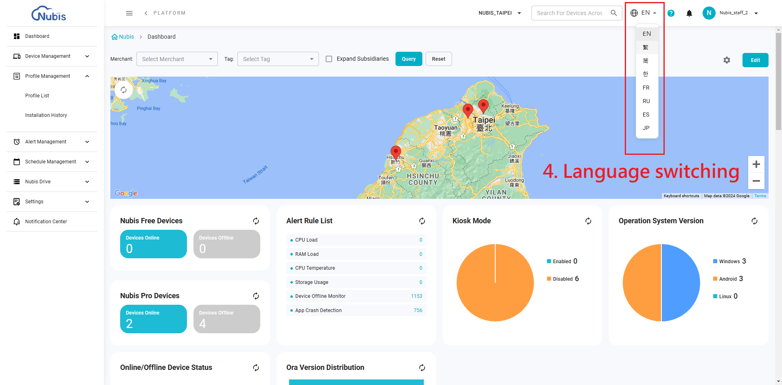Click the home icon in breadcrumb
Image resolution: width=782 pixels, height=385 pixels.
[114, 37]
